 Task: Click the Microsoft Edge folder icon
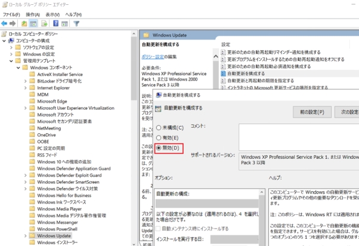pos(32,101)
